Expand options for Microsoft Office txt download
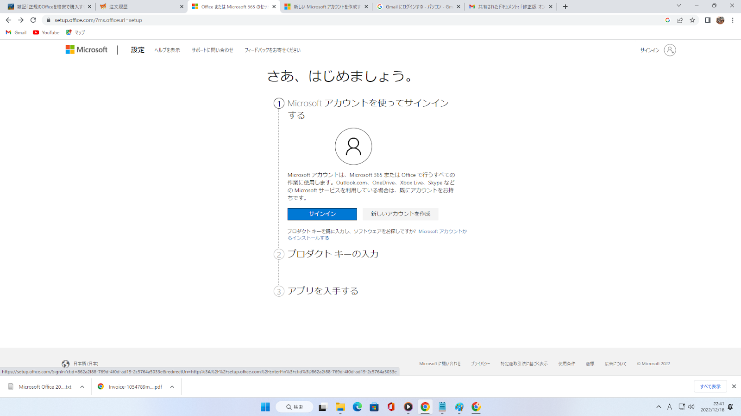 click(82, 387)
